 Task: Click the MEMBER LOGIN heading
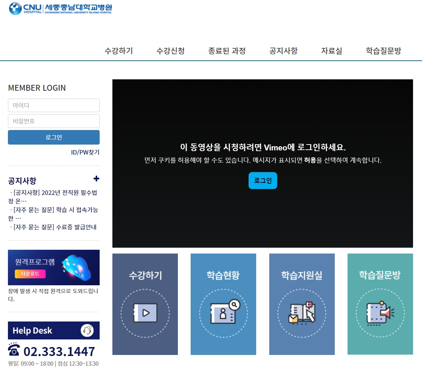click(x=37, y=88)
